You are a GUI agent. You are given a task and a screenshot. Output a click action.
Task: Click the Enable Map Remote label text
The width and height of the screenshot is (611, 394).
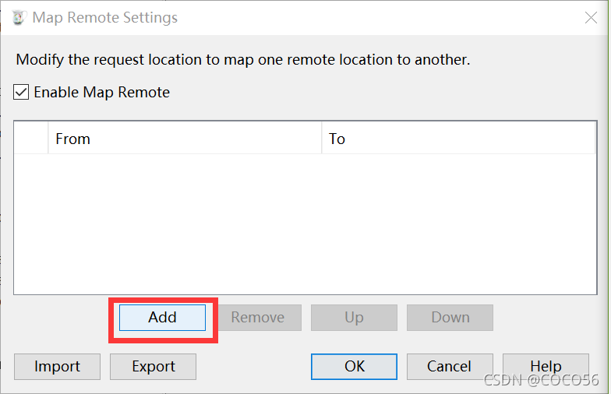pos(101,92)
